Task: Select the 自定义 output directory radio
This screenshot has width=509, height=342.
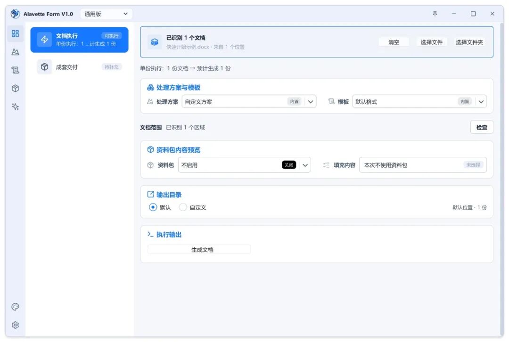Action: [x=183, y=207]
